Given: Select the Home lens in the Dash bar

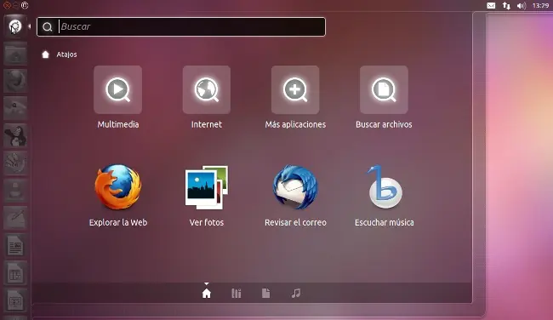Looking at the screenshot, I should point(207,293).
